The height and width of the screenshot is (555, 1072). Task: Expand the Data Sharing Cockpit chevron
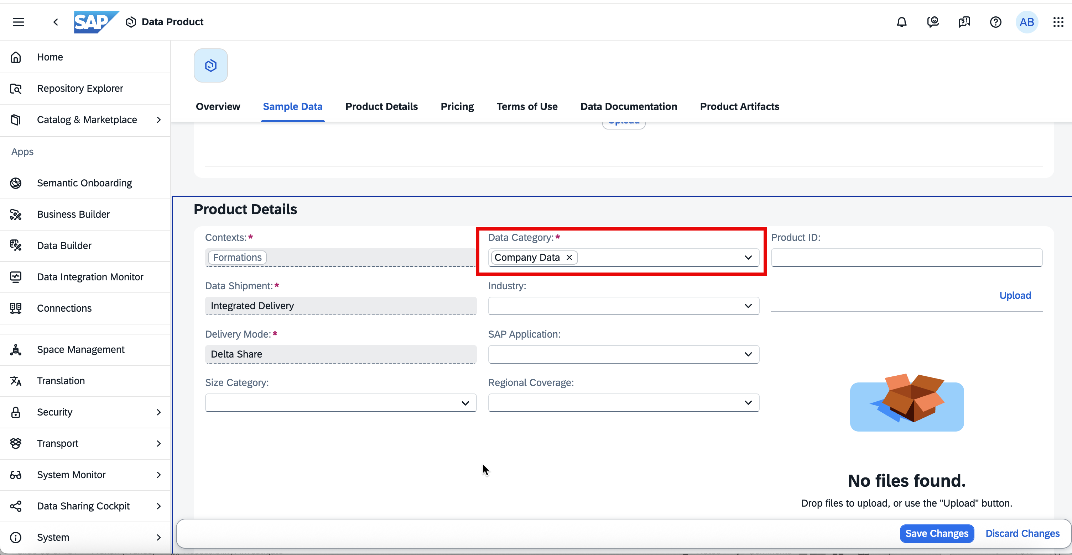[x=158, y=506]
